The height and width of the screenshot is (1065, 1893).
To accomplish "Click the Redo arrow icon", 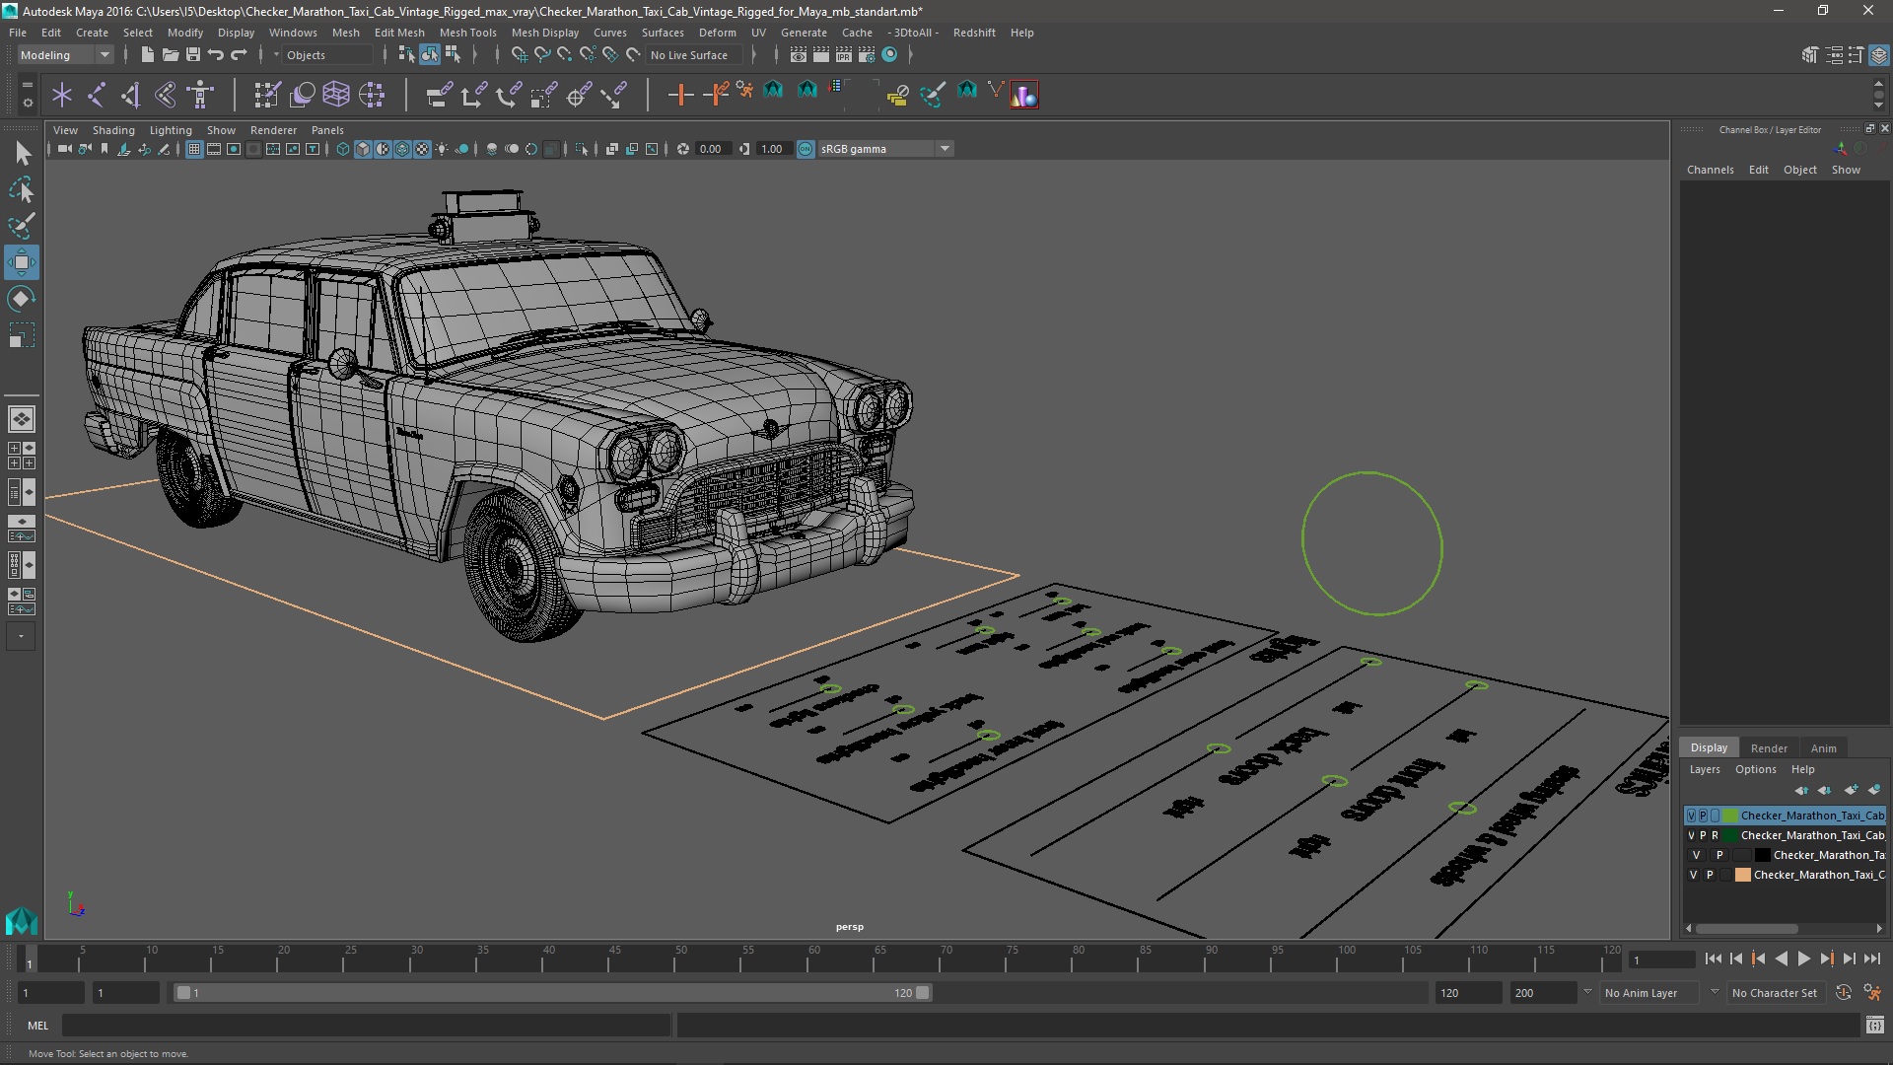I will 239,55.
